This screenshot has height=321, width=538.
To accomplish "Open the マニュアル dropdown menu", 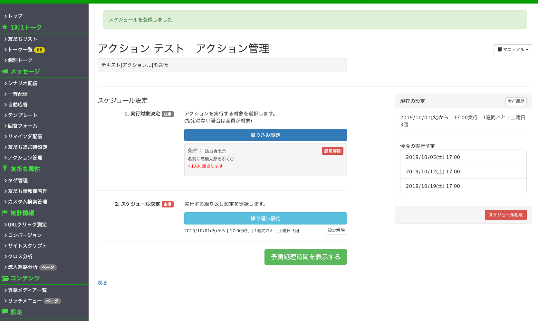I will pos(513,50).
